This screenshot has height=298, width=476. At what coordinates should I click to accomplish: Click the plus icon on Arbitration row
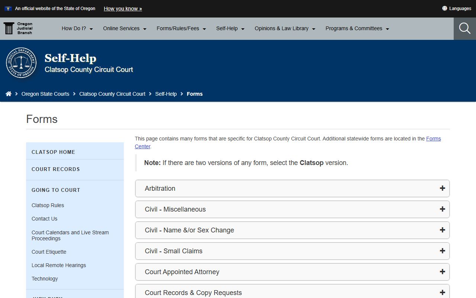(x=442, y=188)
